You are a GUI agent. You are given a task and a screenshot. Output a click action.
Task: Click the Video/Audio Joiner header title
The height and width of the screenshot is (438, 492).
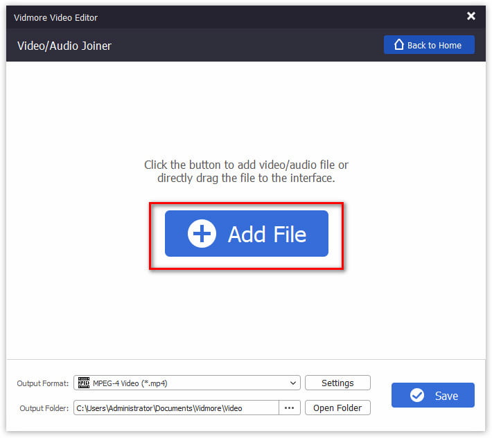pyautogui.click(x=64, y=46)
